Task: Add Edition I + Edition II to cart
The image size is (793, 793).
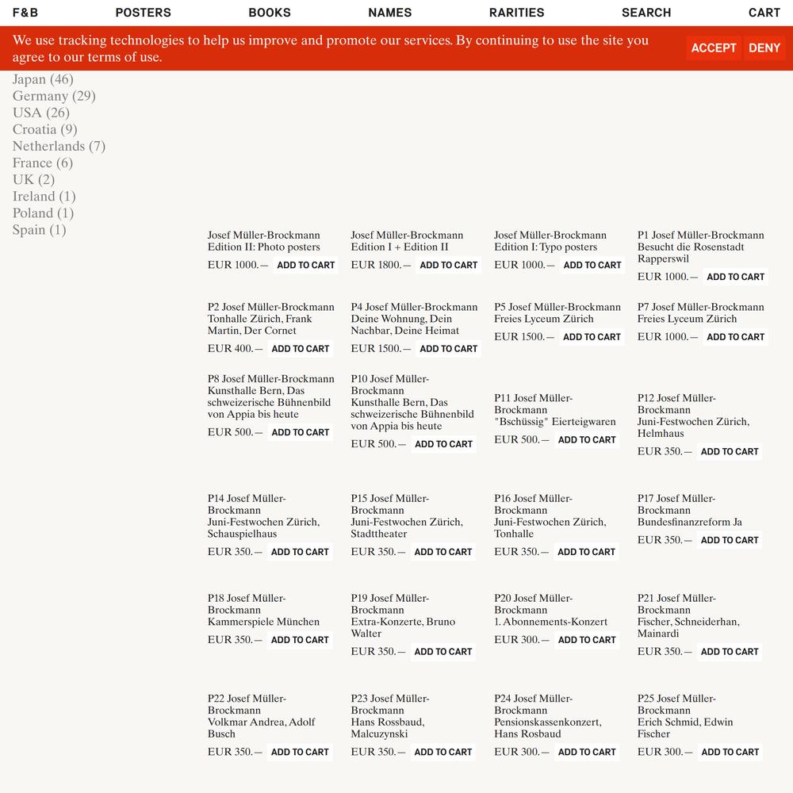Action: [x=448, y=265]
